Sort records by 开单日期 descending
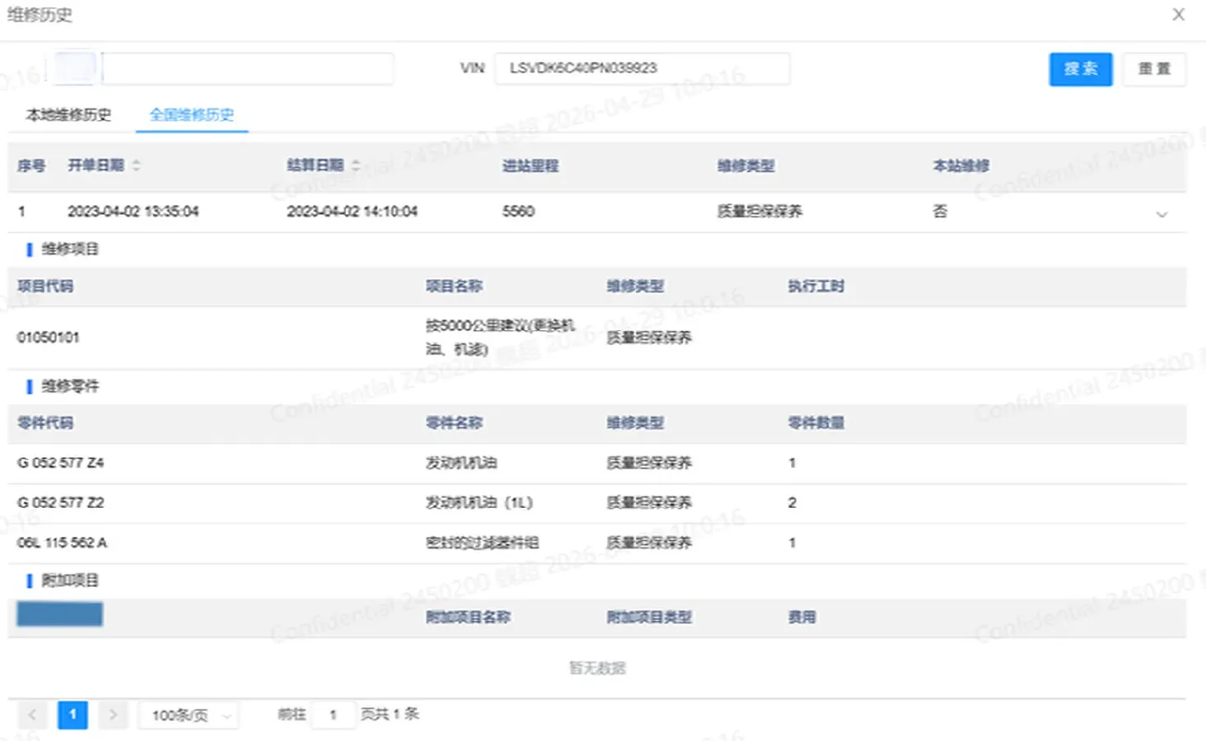Screen dimensions: 1206x741 (135, 169)
